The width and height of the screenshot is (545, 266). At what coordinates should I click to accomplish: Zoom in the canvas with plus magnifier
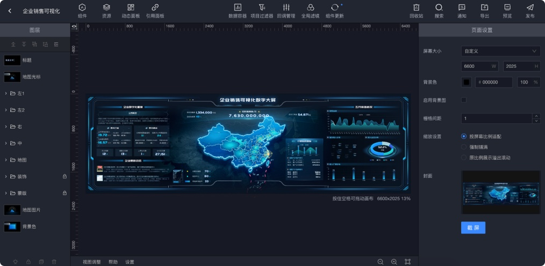click(x=394, y=262)
